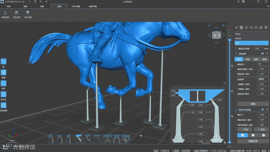Select the remove-support minus mode button
270x152 pixels.
253,135
